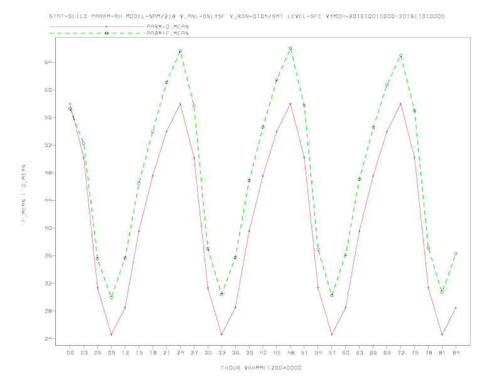The height and width of the screenshot is (384, 497).
Task: Click x-axis forecast hour label 06
Action: [x=98, y=353]
